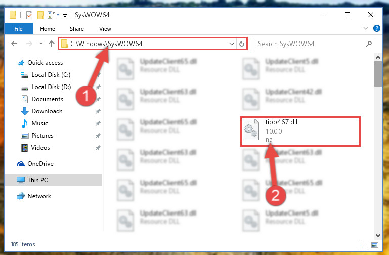Screen dimensions: 389x255
Task: Toggle the pin next to Videos
Action: [98, 148]
